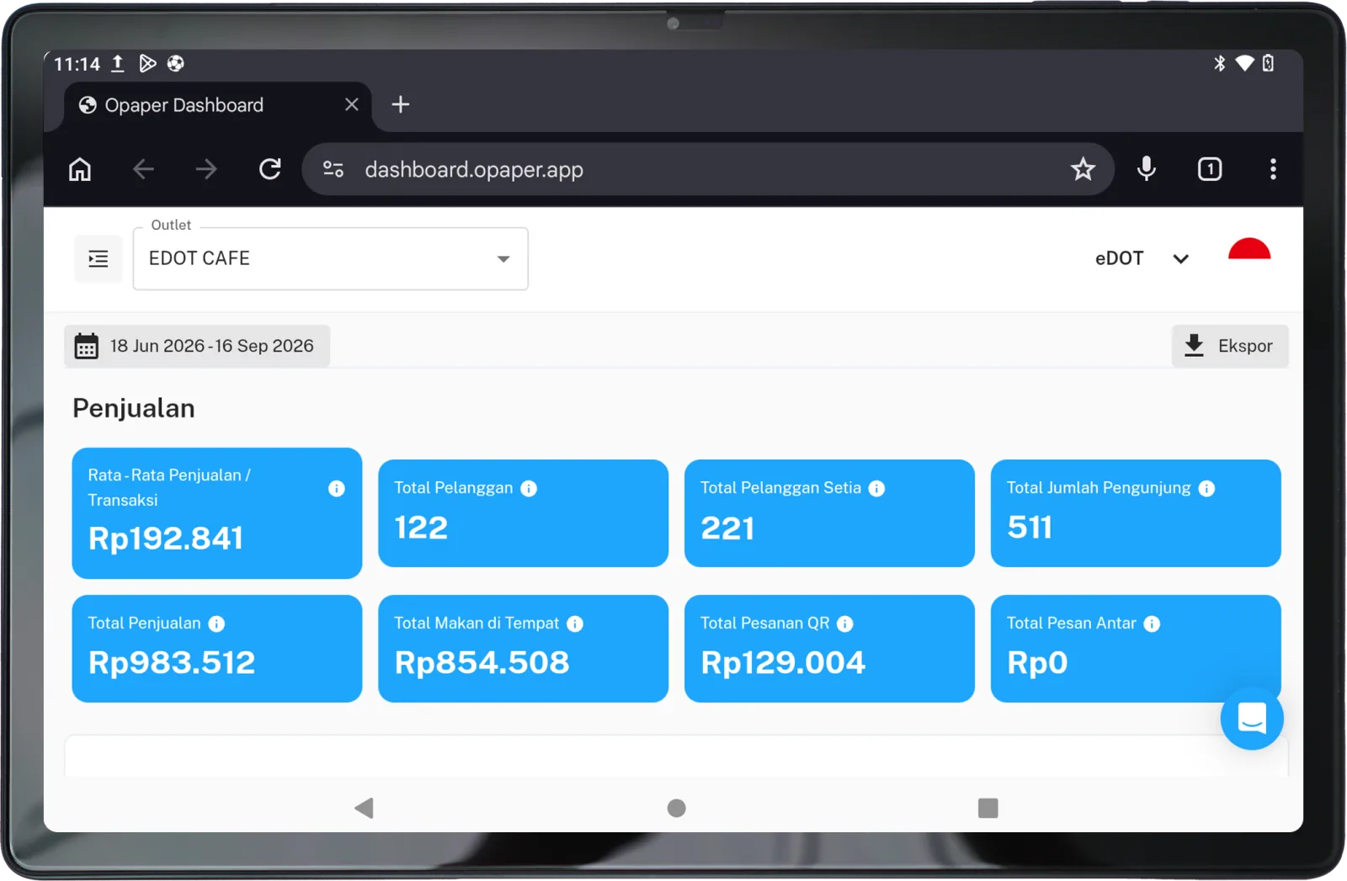
Task: Click the 511 Total Jumlah Pengunjung value
Action: click(x=1030, y=528)
